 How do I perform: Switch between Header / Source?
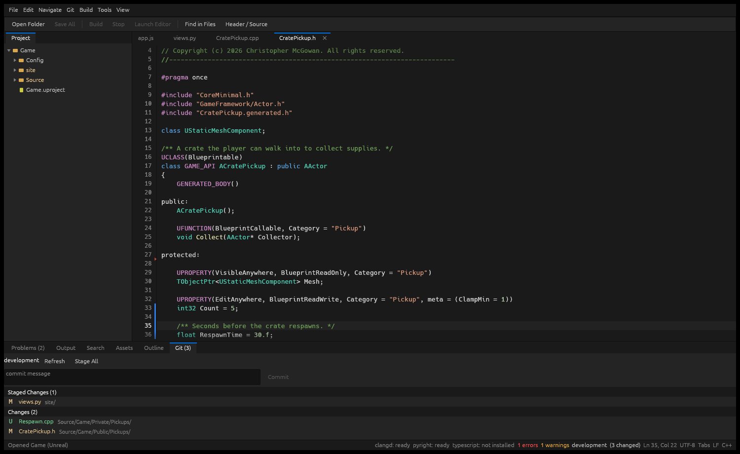(246, 24)
